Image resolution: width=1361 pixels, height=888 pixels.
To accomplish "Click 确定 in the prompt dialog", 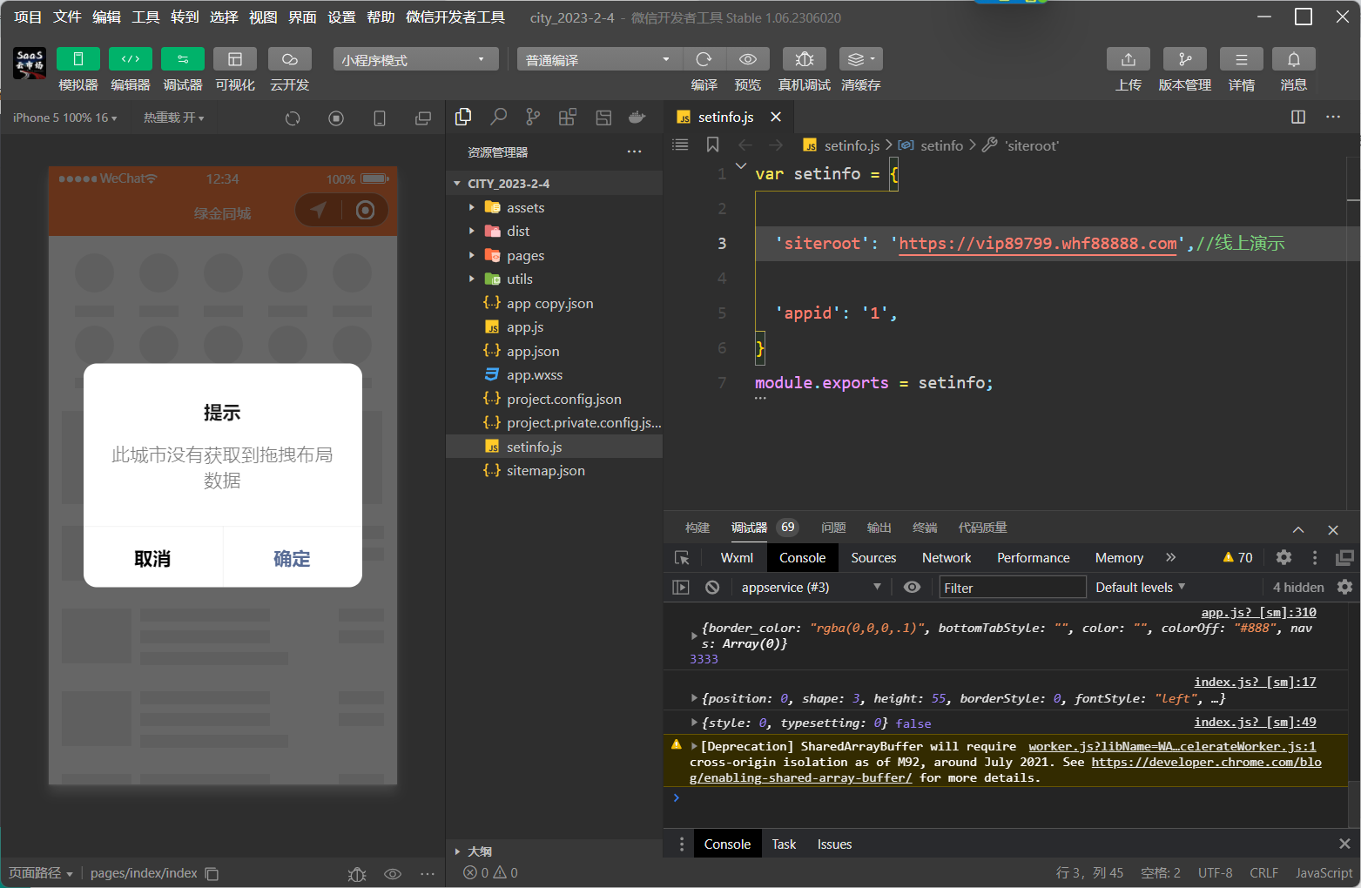I will pos(292,558).
